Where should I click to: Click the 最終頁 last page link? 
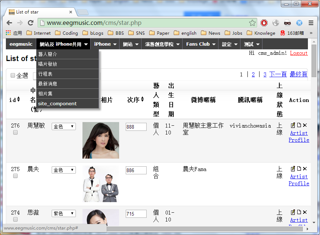pos(299,74)
